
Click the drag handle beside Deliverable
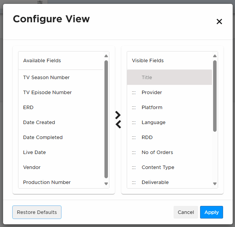134,182
